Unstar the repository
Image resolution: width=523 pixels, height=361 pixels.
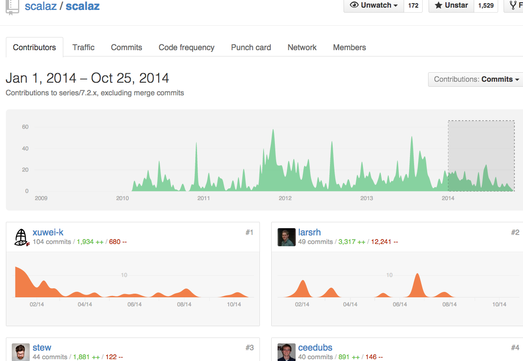[451, 5]
